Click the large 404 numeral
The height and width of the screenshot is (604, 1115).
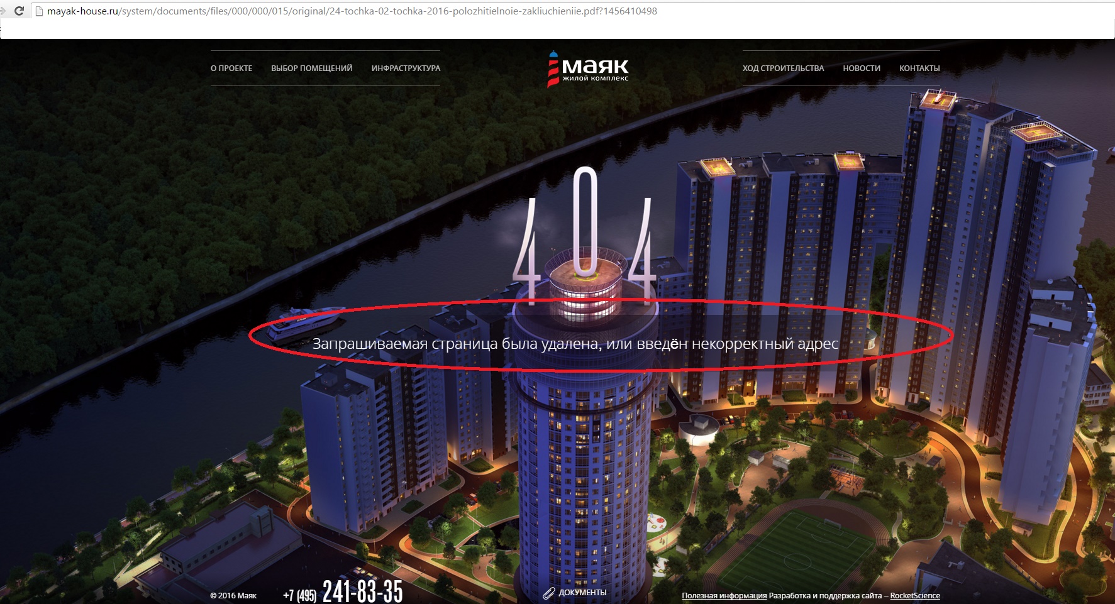(585, 236)
